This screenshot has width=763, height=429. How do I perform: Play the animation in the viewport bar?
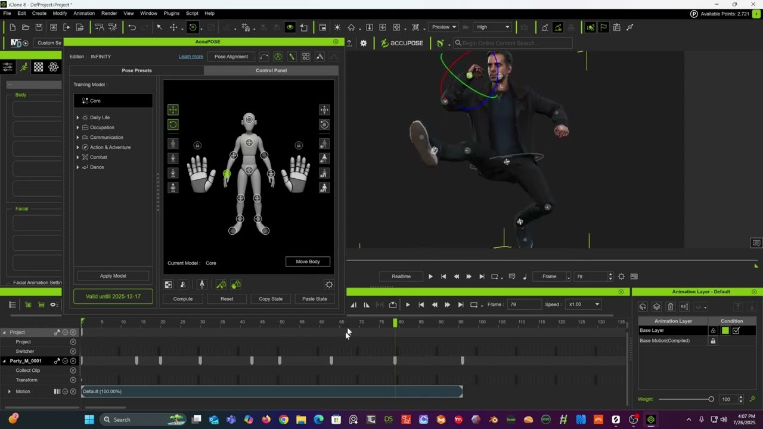(x=430, y=276)
